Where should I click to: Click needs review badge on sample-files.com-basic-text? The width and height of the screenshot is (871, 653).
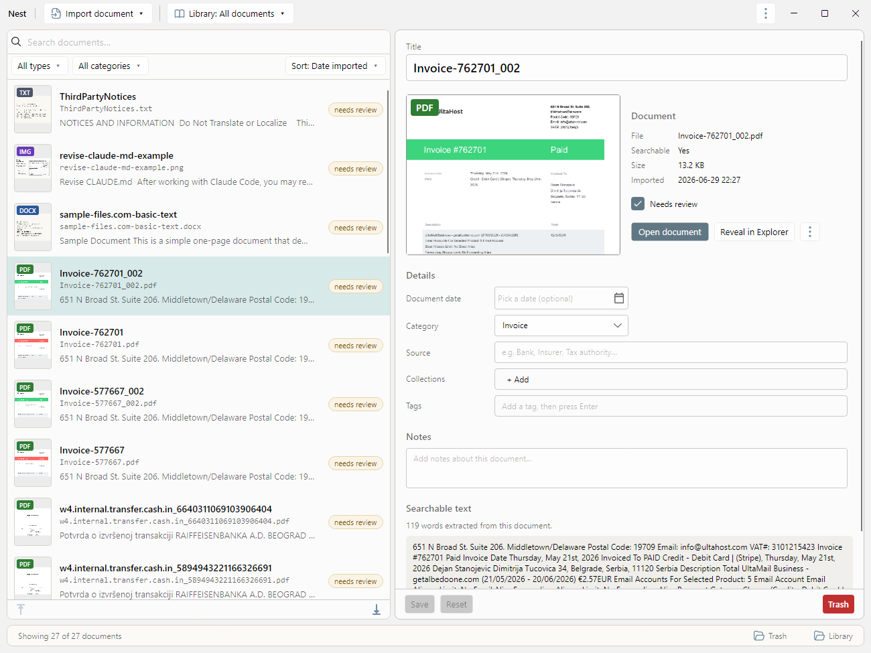tap(356, 228)
